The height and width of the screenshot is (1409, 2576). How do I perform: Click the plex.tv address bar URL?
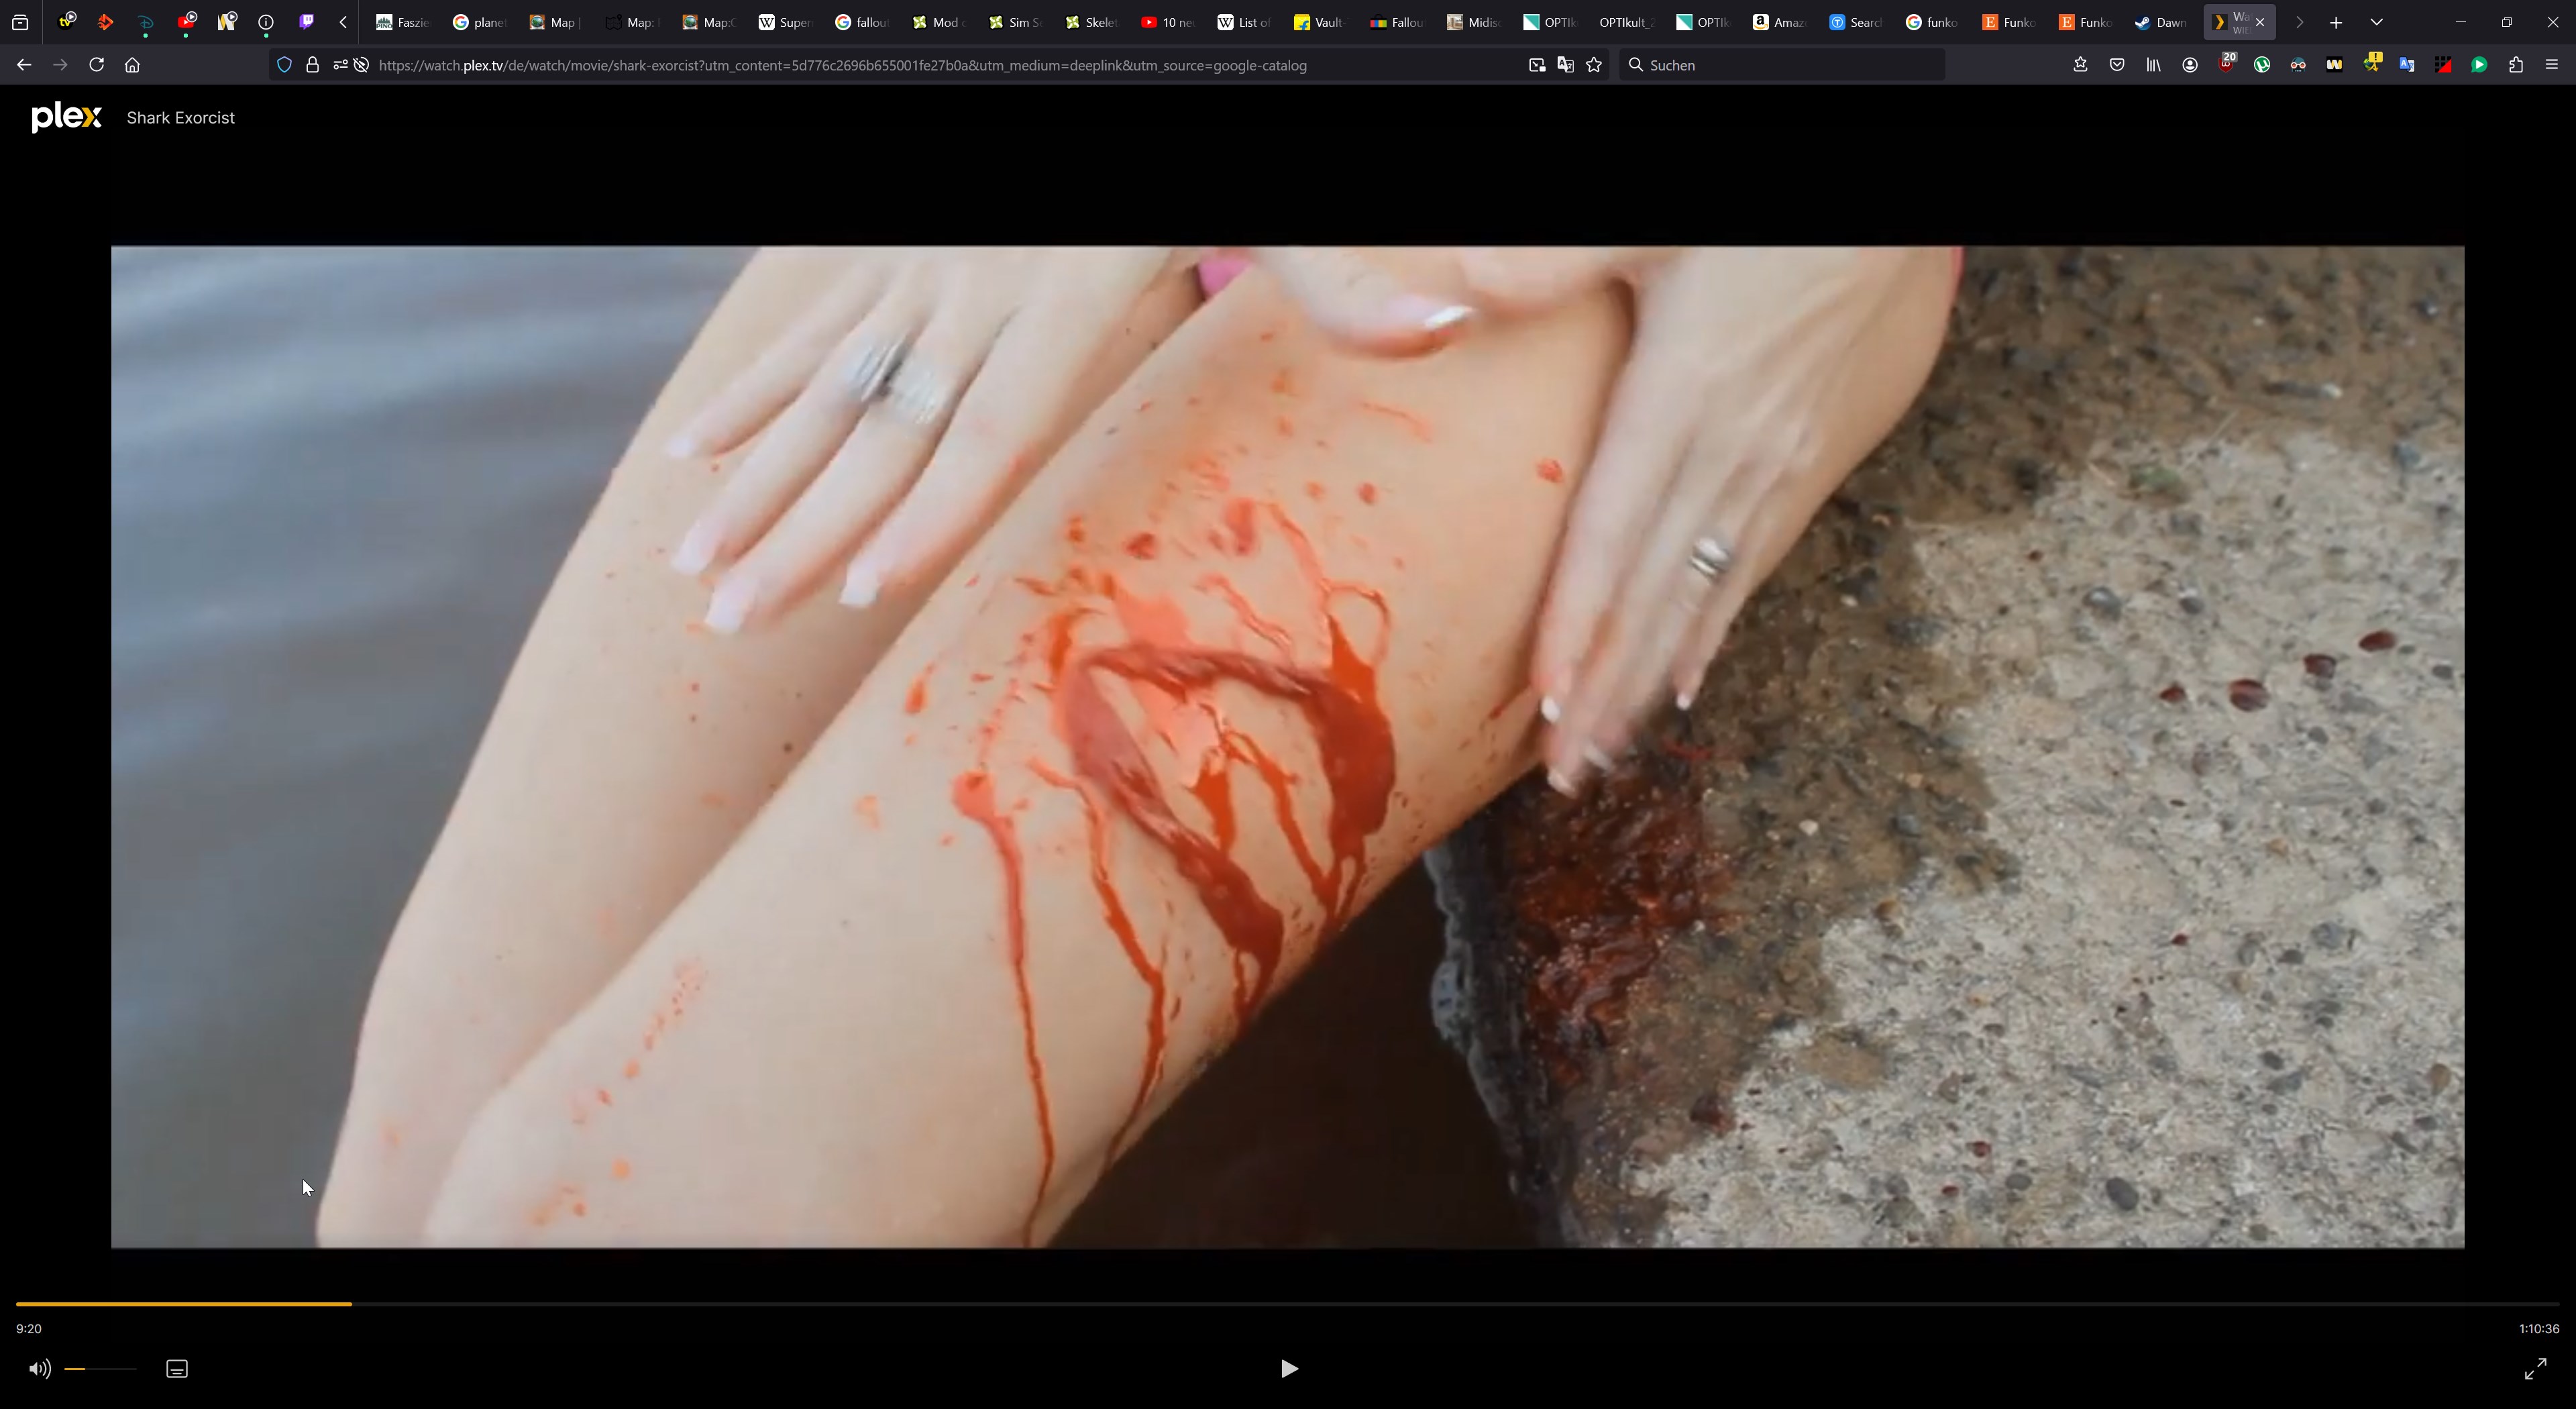click(842, 65)
